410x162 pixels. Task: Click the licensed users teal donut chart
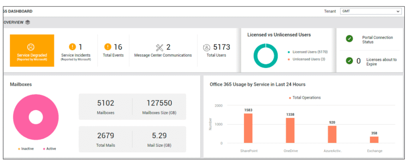click(266, 56)
